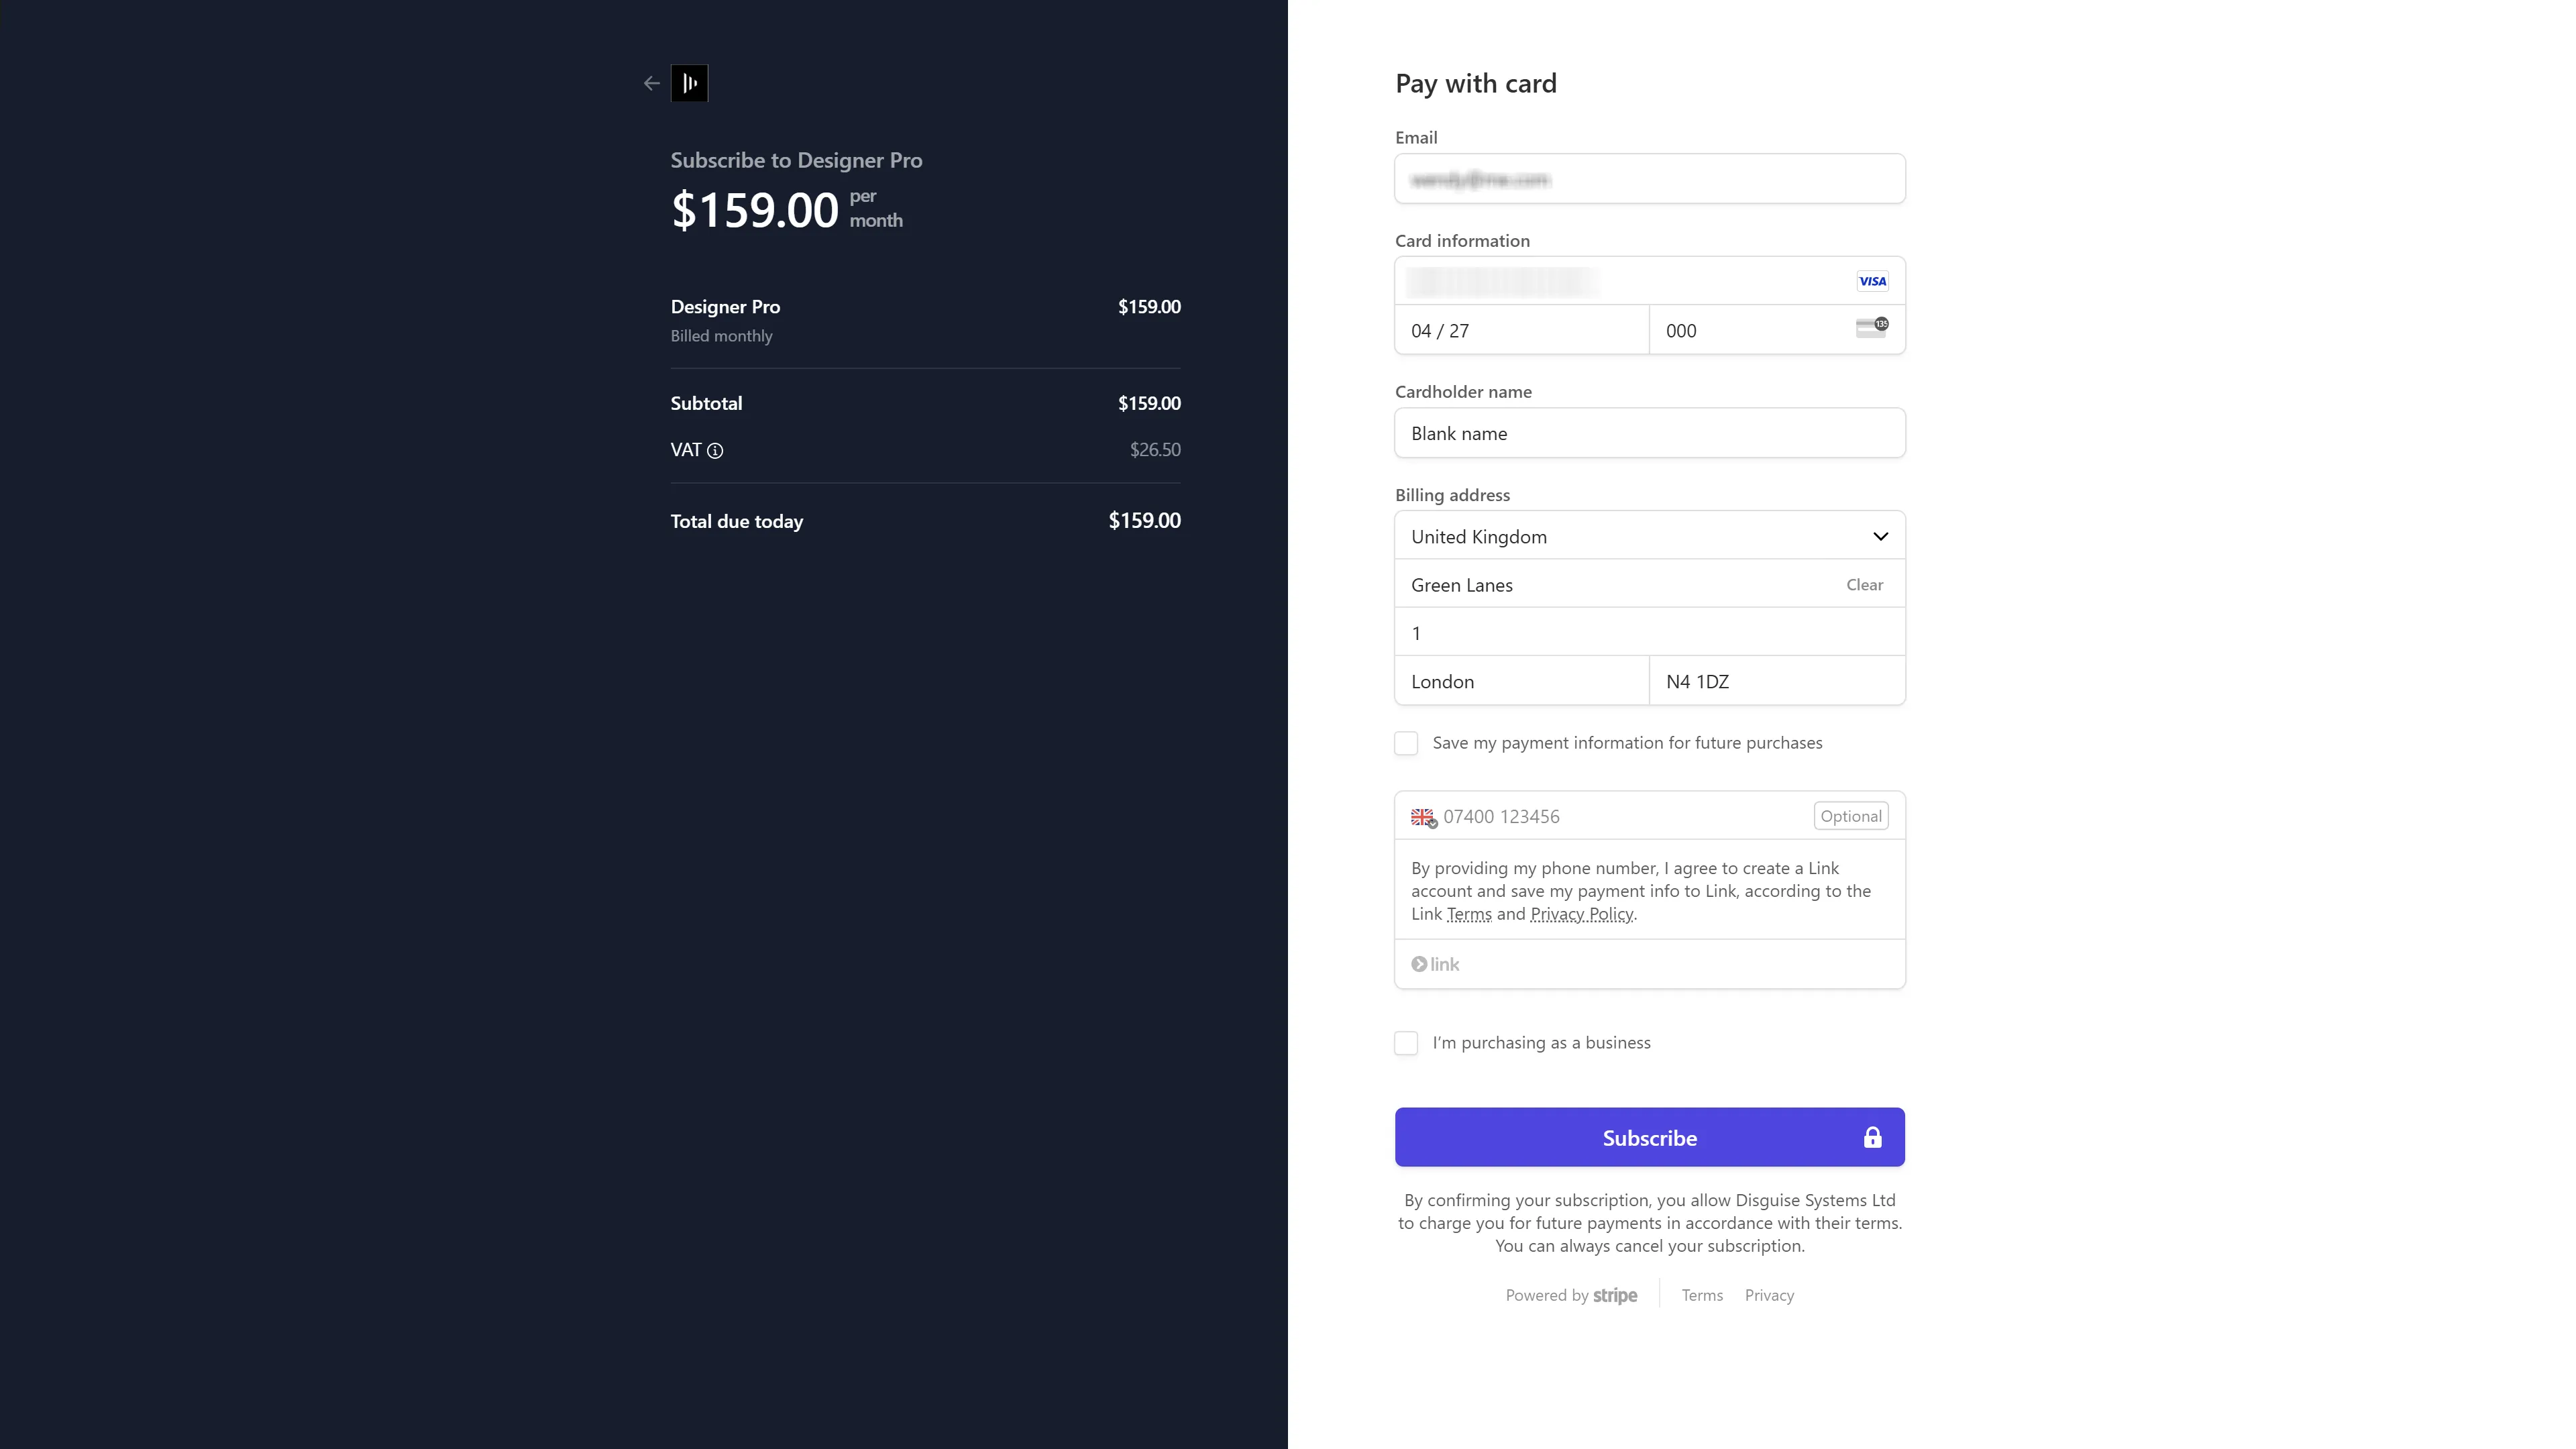Click the lock icon on the Subscribe button

click(1872, 1137)
